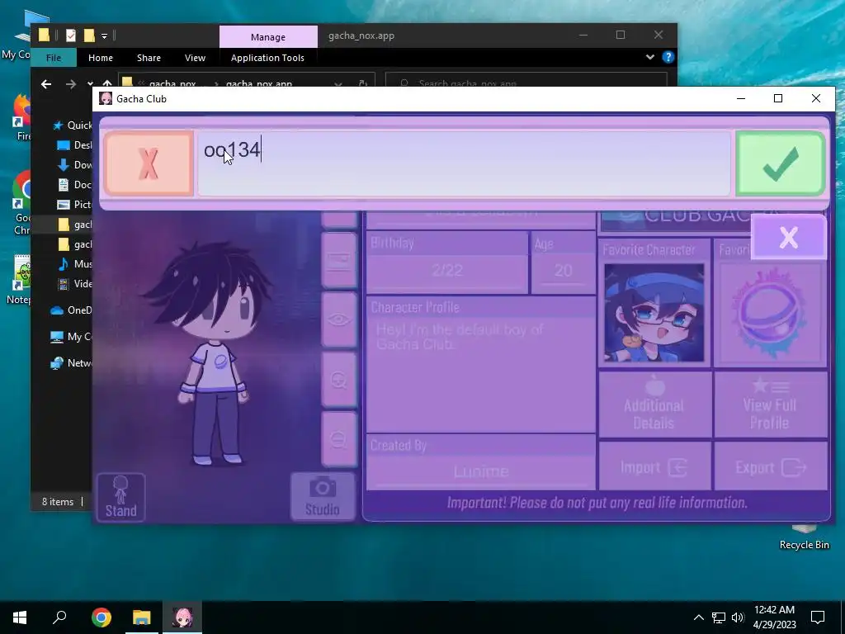Image resolution: width=845 pixels, height=634 pixels.
Task: Select OneDrive in Explorer sidebar
Action: point(71,310)
